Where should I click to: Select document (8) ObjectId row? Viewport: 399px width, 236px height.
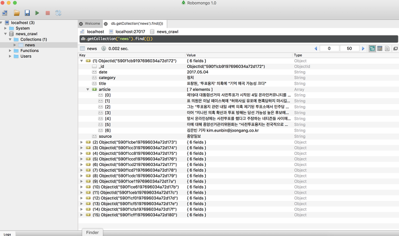pyautogui.click(x=238, y=176)
